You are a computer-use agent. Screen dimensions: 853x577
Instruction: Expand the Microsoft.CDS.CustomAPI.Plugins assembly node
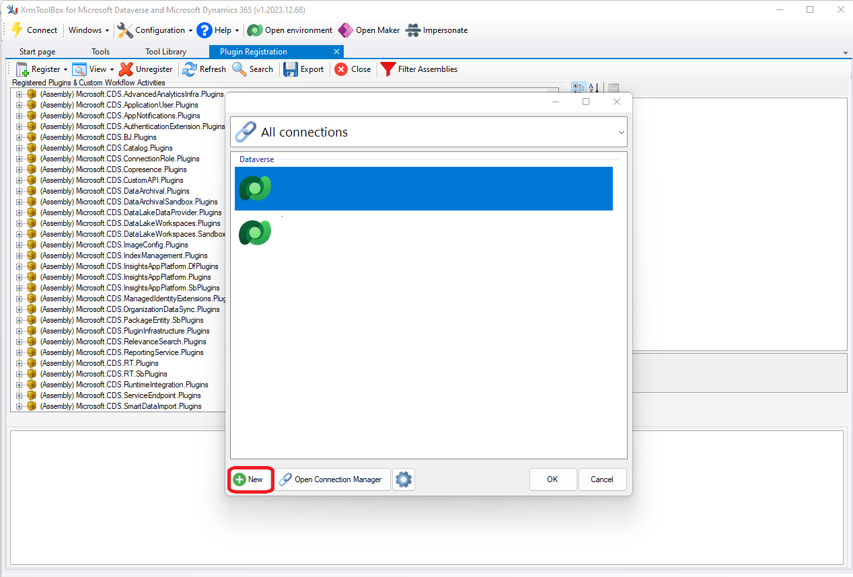19,180
